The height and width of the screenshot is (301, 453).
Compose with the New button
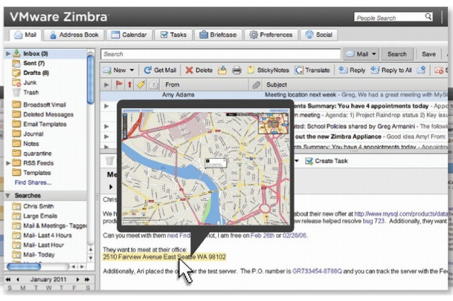click(x=115, y=70)
